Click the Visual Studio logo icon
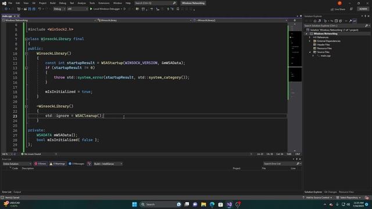Viewport: 372px width, 209px height. tap(4, 3)
